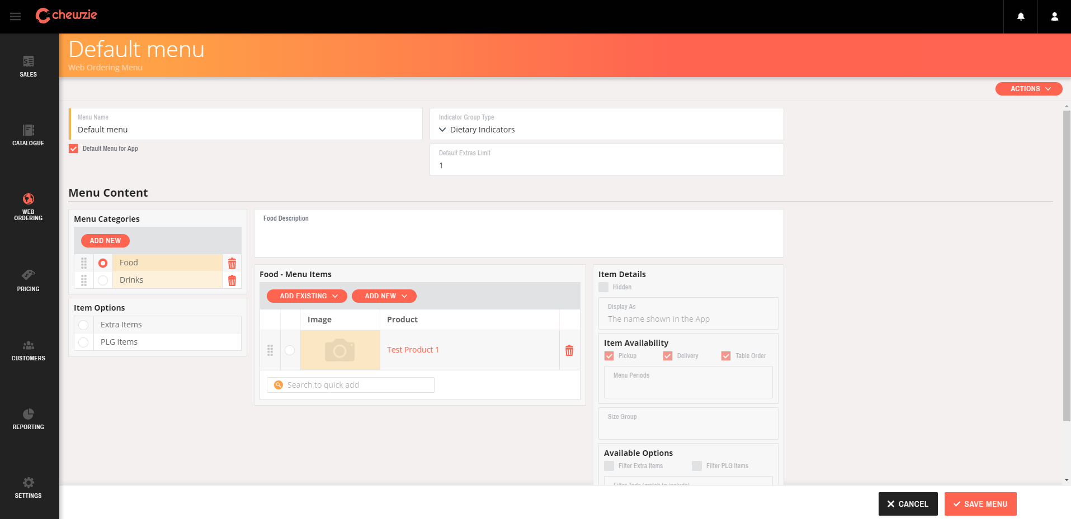Click the Test Product 1 camera image placeholder
Image resolution: width=1071 pixels, height=519 pixels.
[x=340, y=350]
